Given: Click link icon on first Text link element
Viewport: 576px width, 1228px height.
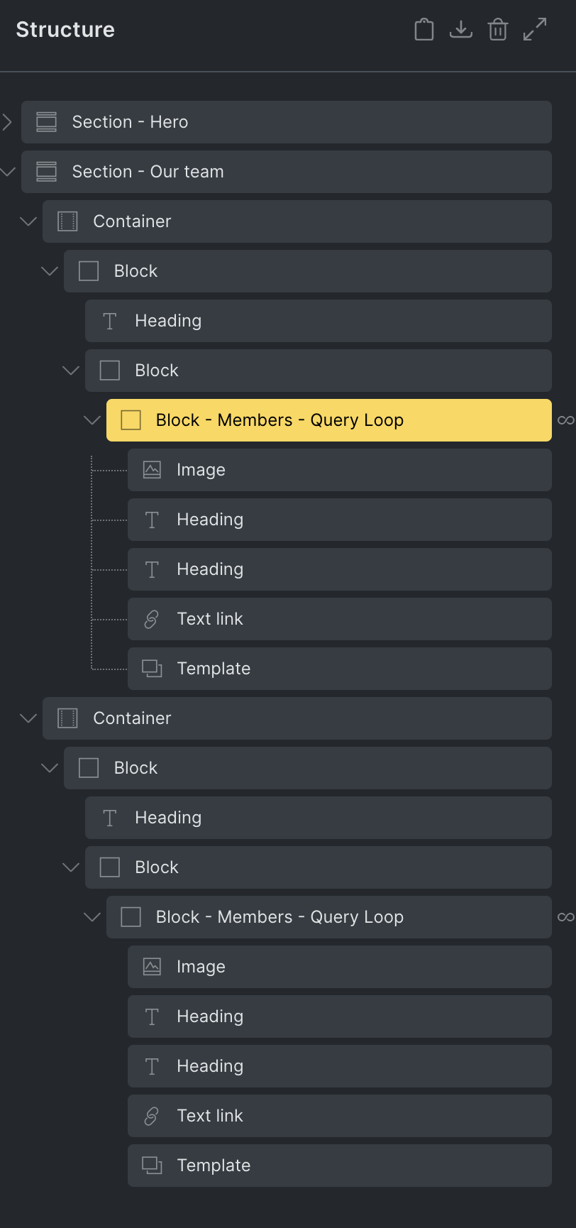Looking at the screenshot, I should pyautogui.click(x=151, y=619).
